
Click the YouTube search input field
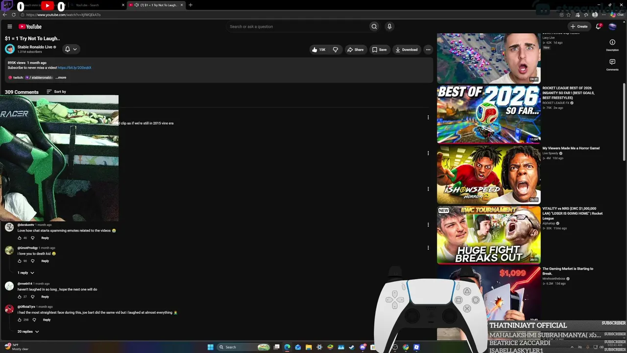298,26
